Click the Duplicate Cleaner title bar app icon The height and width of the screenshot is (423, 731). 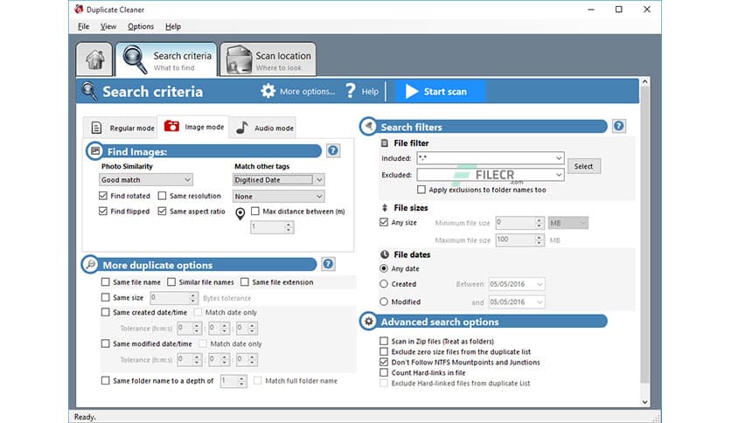click(x=79, y=10)
